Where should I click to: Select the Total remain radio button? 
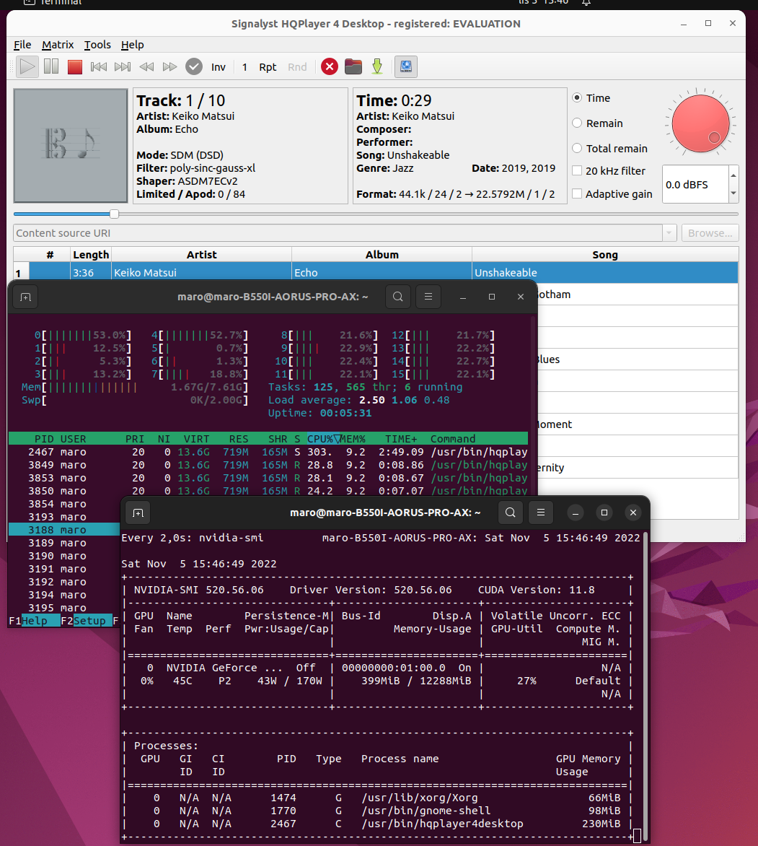(577, 149)
